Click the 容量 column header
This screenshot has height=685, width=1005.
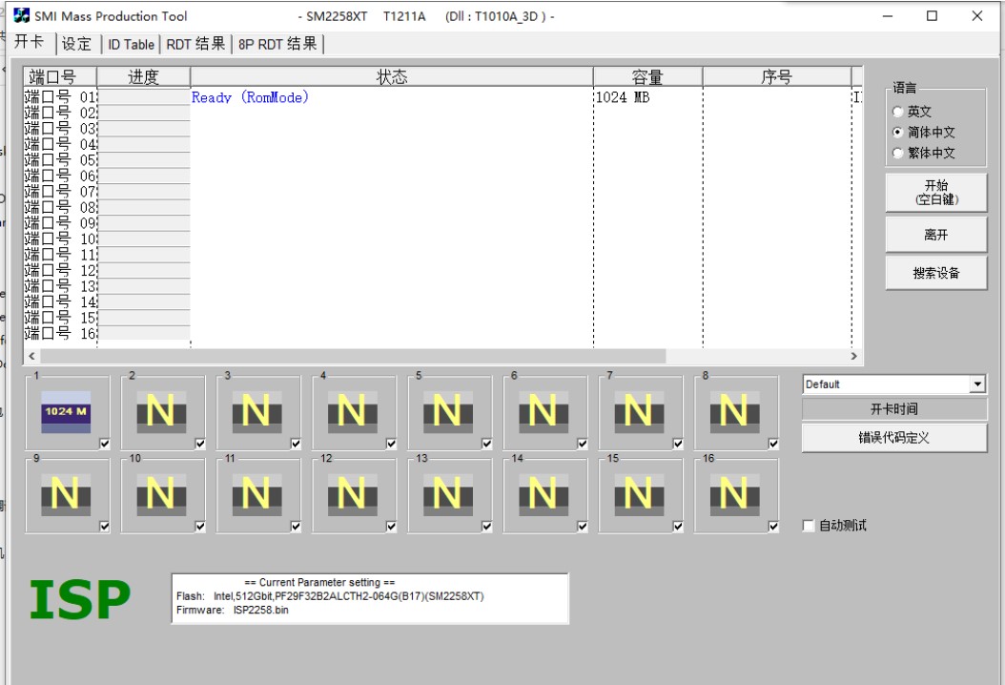tap(647, 77)
